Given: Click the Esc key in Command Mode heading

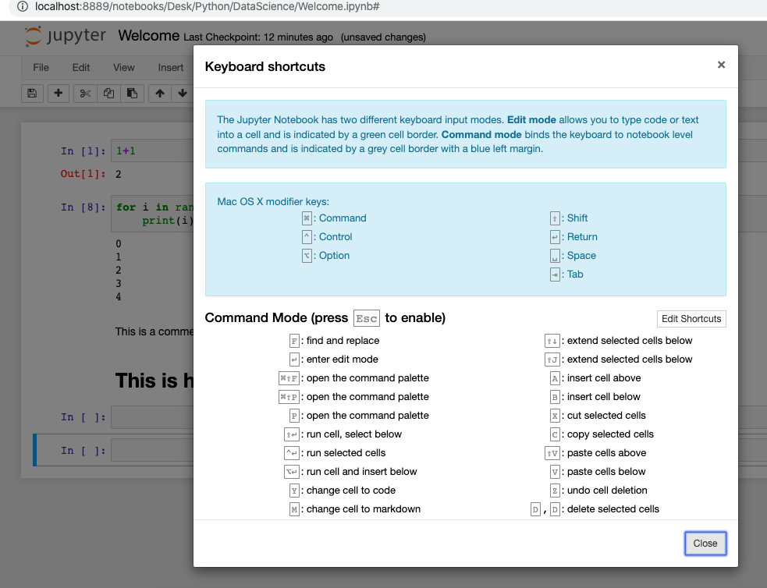Looking at the screenshot, I should tap(367, 319).
